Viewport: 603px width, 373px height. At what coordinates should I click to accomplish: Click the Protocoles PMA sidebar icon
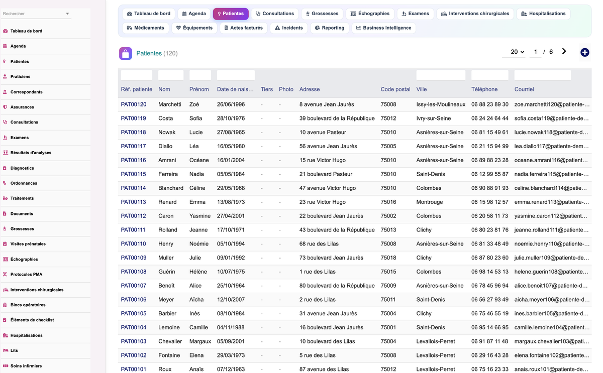5,275
